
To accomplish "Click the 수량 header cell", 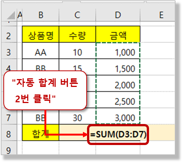I will click(x=77, y=34).
